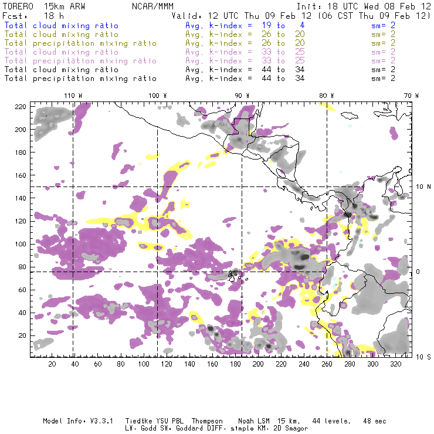Click the "(06 CST Thu 09 Feb 12)" text
Image resolution: width=434 pixels, height=434 pixels.
(374, 16)
